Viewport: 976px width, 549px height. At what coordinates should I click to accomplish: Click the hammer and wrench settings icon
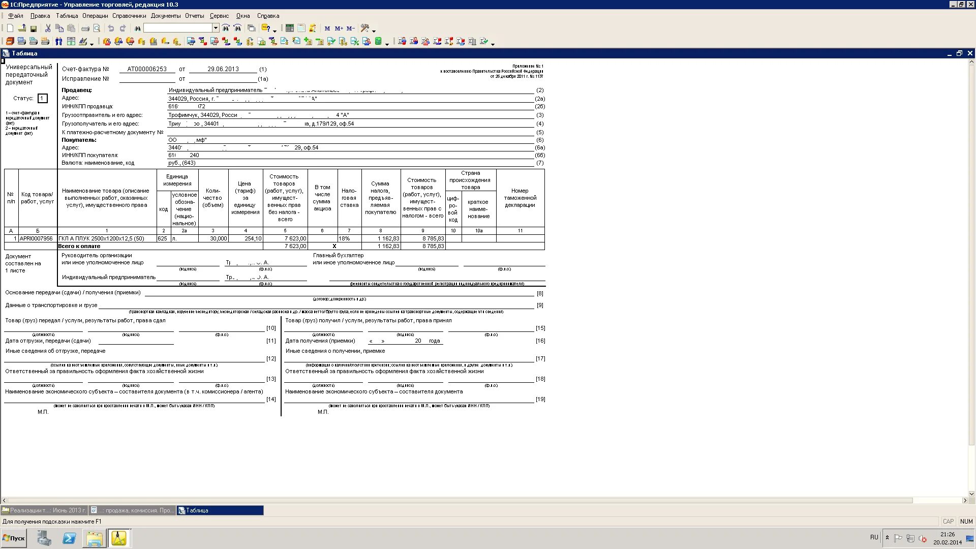(x=365, y=28)
